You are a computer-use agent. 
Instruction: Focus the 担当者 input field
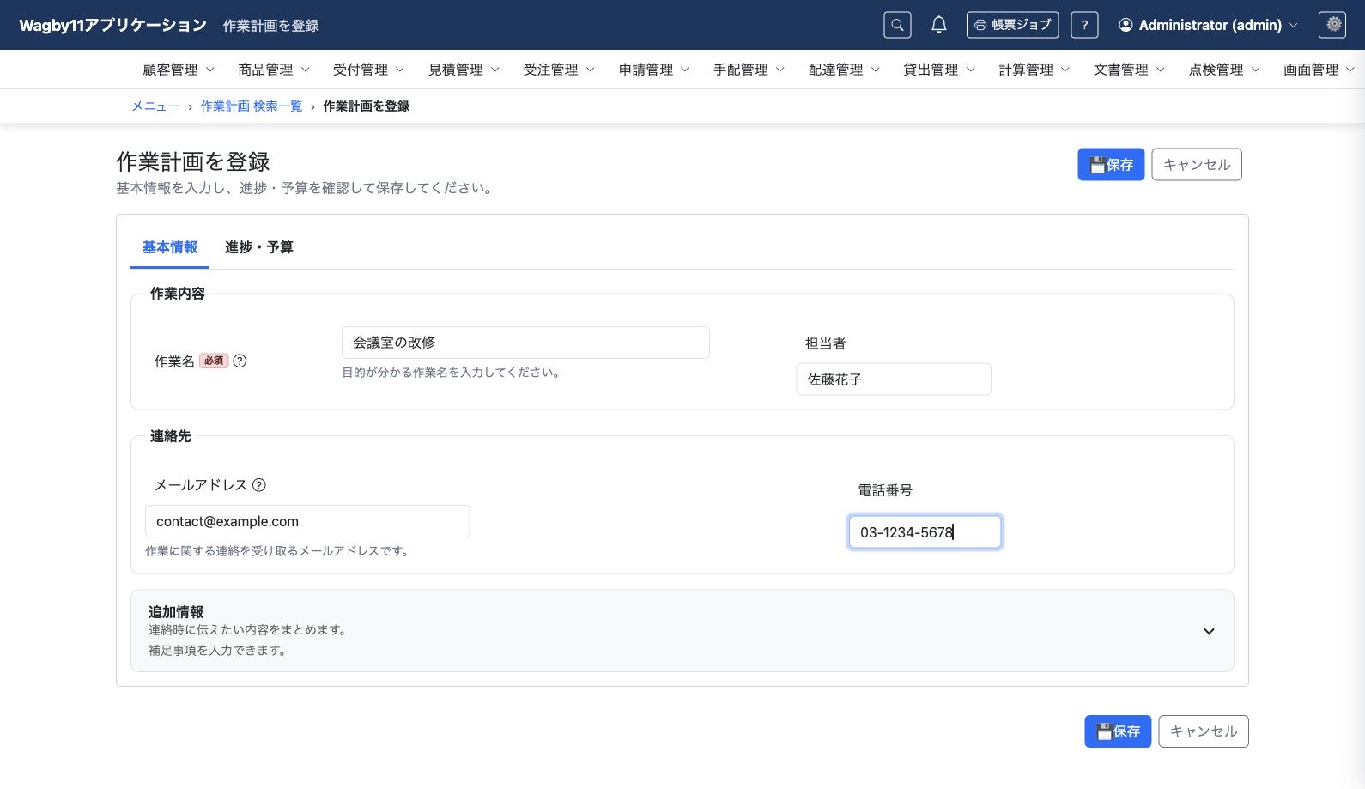894,379
